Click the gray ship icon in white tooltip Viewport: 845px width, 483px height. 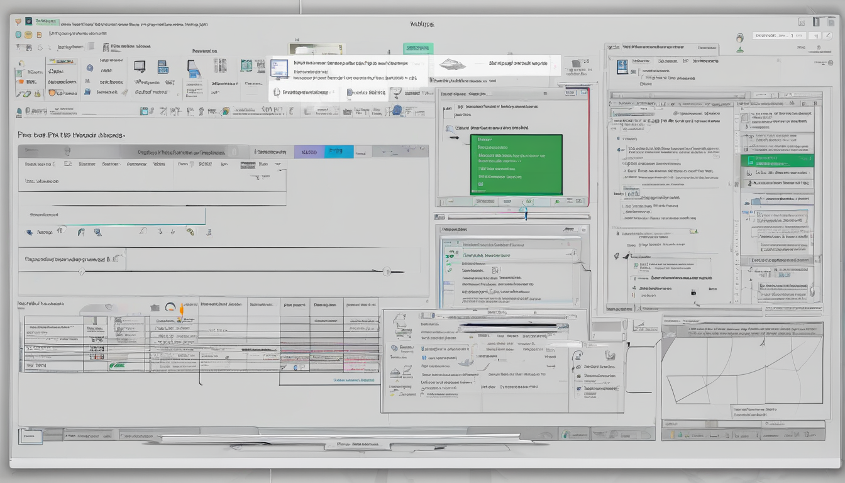[x=453, y=64]
